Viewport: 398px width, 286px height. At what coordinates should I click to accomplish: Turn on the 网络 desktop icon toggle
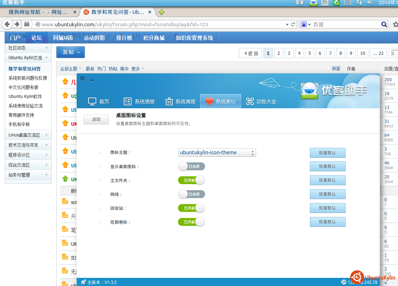click(x=192, y=194)
